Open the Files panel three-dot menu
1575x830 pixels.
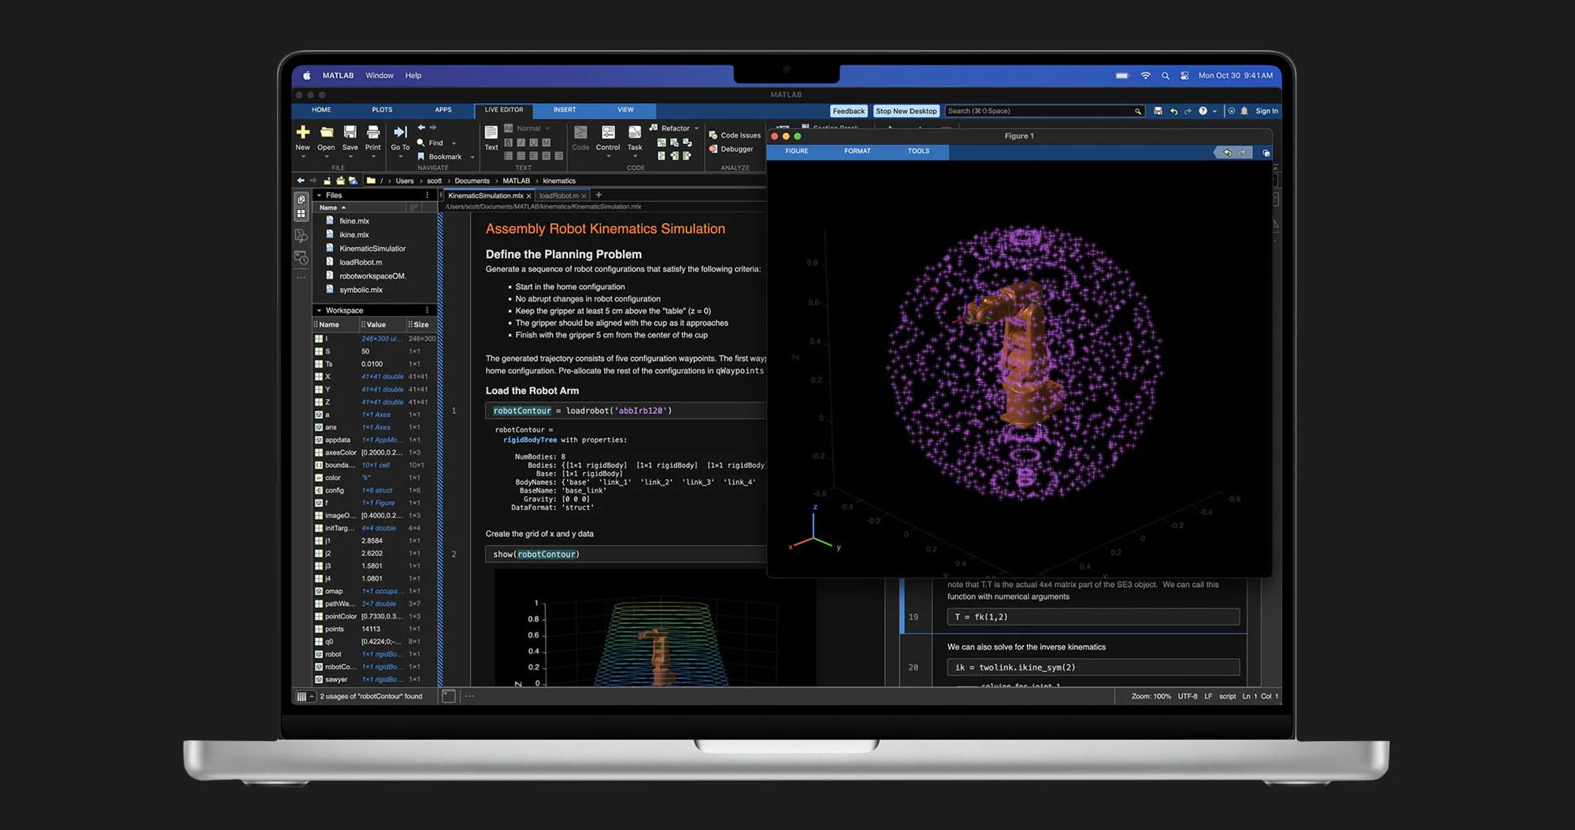click(x=428, y=195)
